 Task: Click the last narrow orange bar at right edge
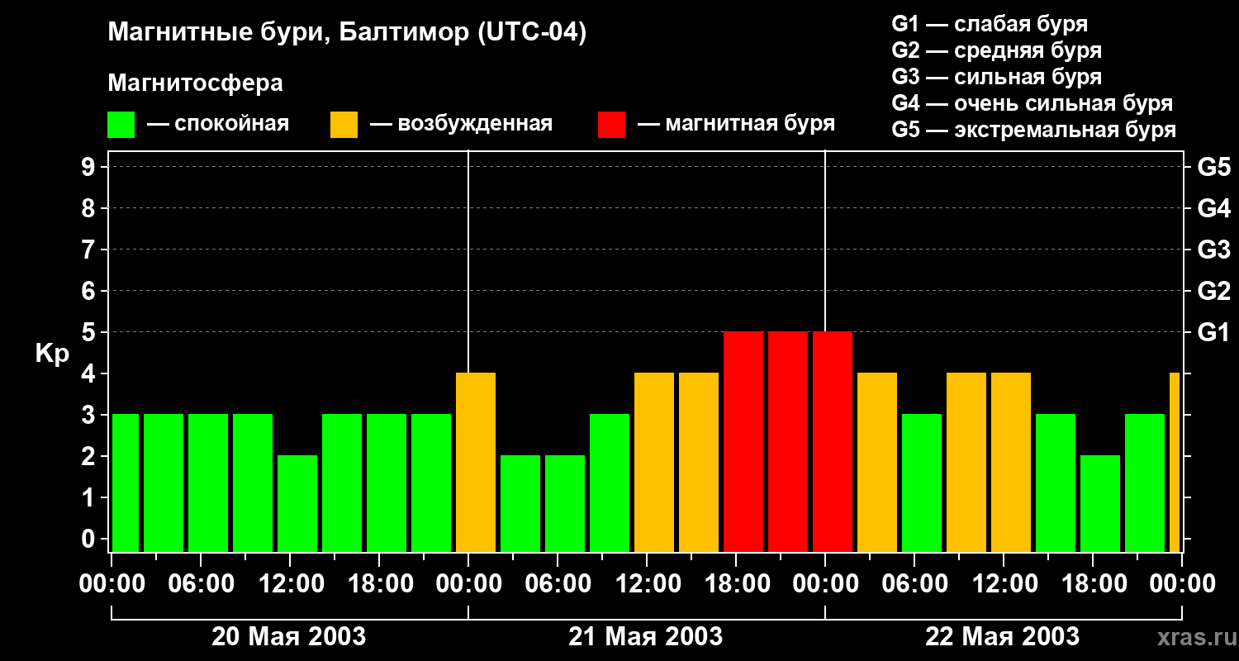point(1175,463)
